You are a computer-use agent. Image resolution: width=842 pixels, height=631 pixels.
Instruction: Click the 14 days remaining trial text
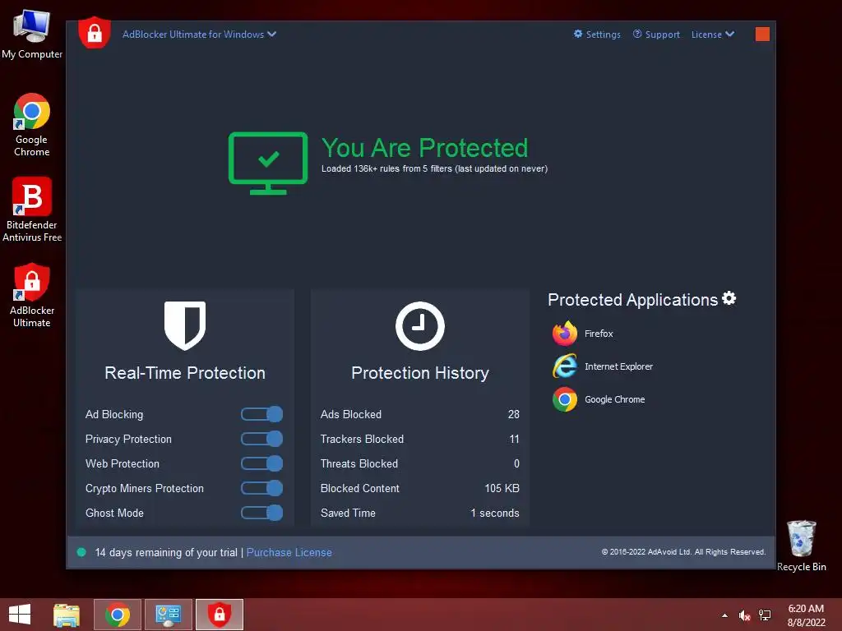point(166,553)
